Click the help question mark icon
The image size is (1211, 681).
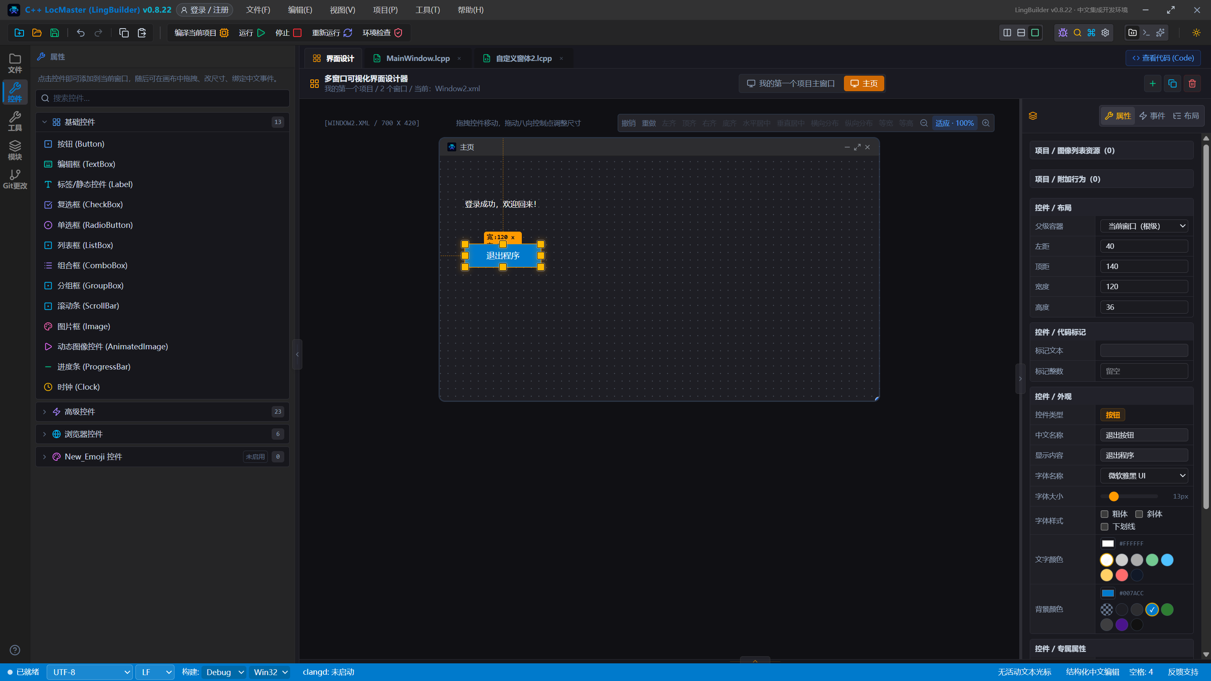[x=15, y=650]
